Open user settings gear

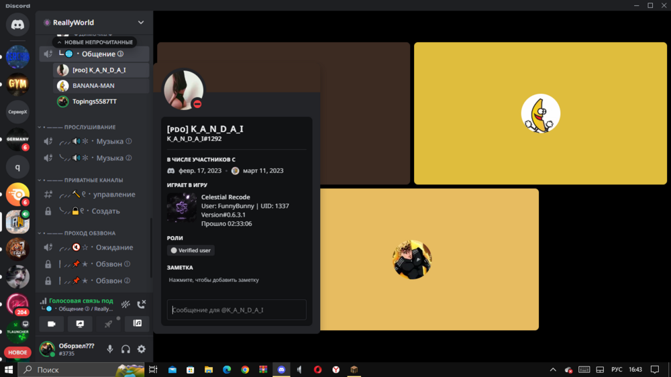(x=141, y=349)
